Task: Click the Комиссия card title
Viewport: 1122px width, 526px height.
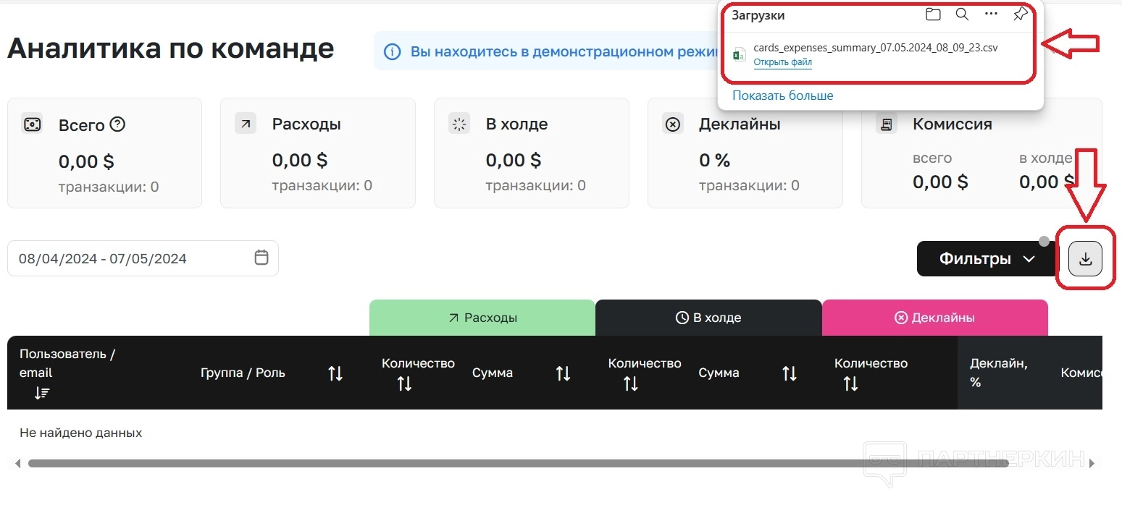Action: pyautogui.click(x=953, y=124)
